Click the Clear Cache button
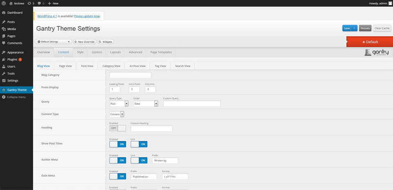 [x=382, y=28]
